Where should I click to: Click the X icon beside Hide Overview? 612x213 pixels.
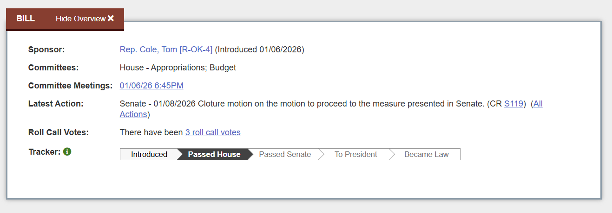point(111,19)
